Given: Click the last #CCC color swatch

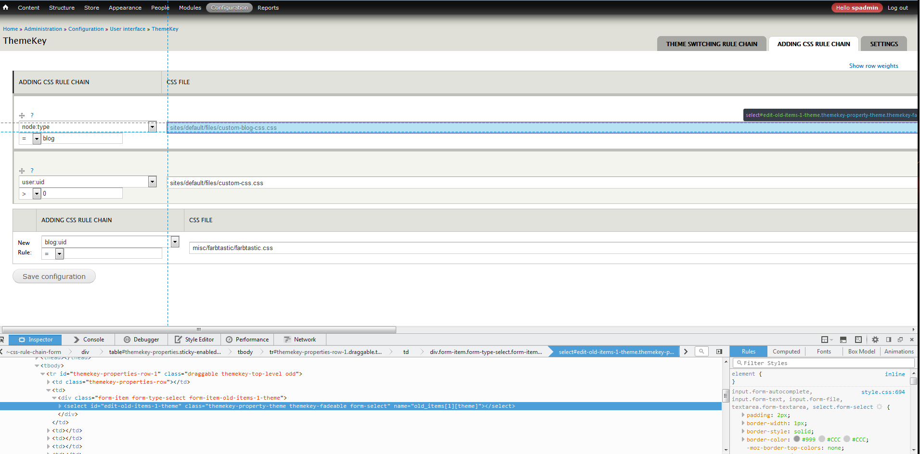Looking at the screenshot, I should click(x=847, y=439).
